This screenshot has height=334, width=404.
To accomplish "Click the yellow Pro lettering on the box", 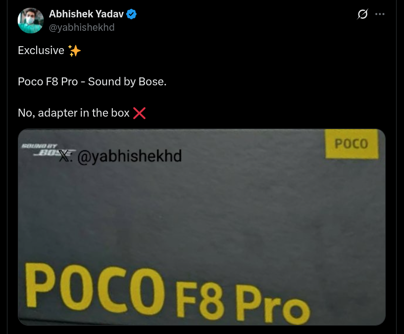I will click(273, 305).
